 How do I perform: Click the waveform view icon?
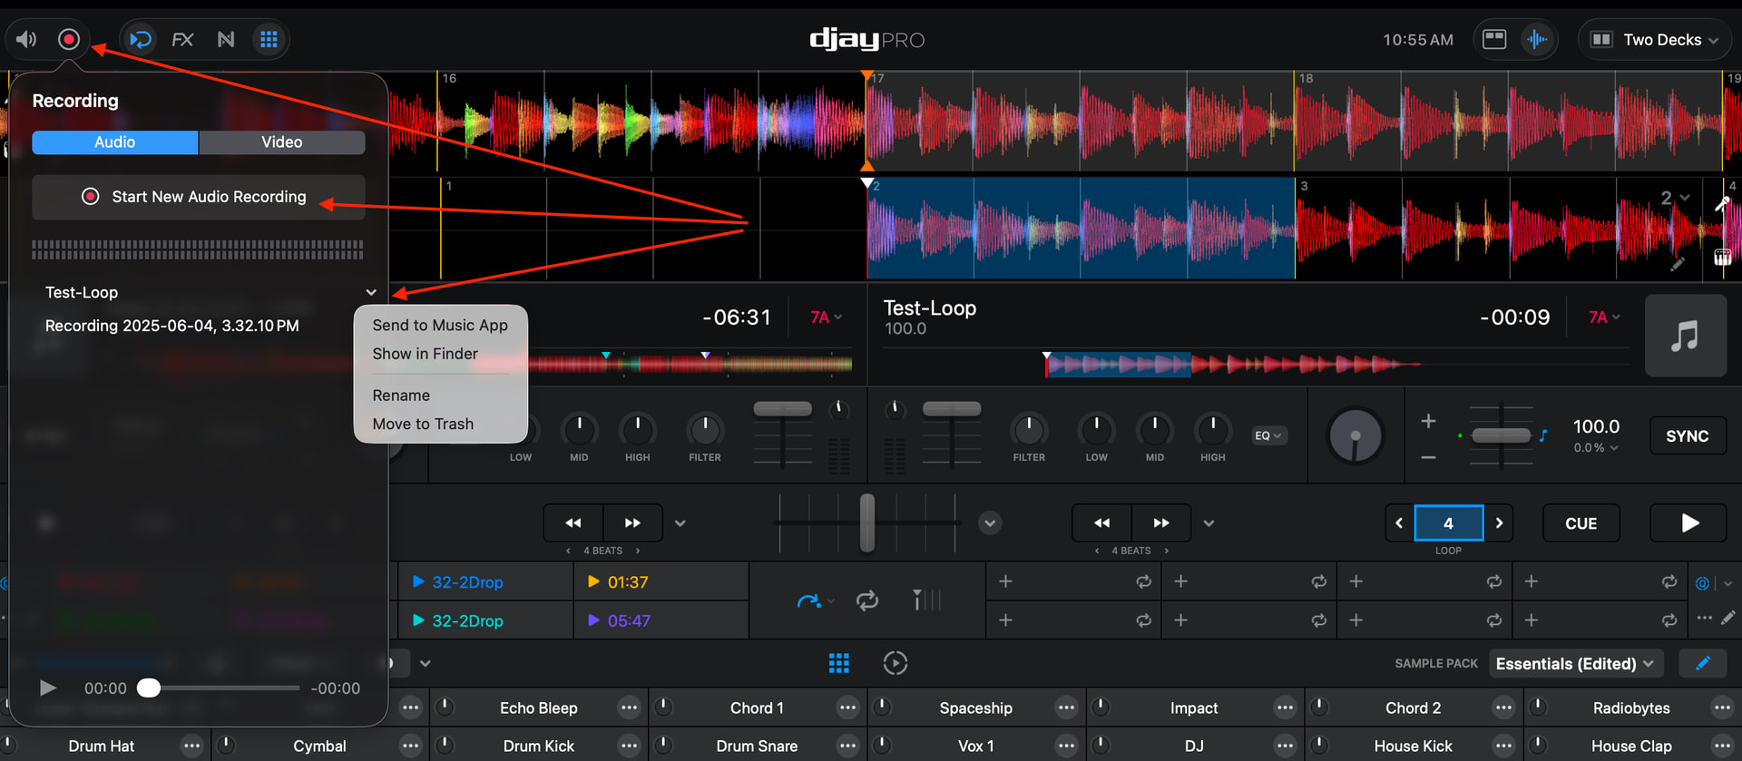click(x=1536, y=39)
